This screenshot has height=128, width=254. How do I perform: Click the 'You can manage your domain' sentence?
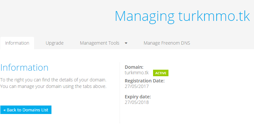(x=53, y=86)
